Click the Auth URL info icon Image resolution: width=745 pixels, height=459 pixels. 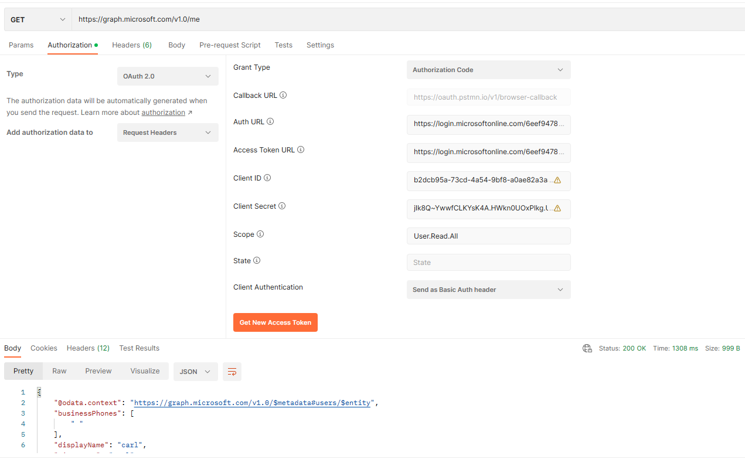pyautogui.click(x=270, y=122)
